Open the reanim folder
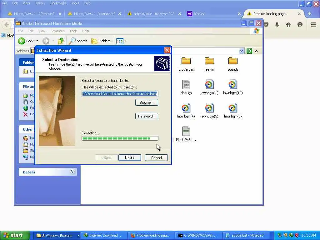 pyautogui.click(x=209, y=64)
